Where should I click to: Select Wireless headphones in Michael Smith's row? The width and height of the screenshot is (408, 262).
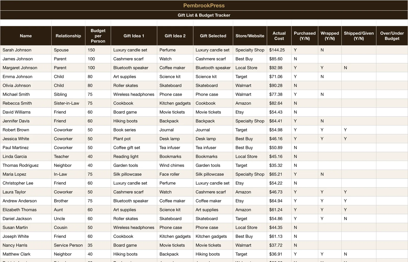tap(134, 94)
